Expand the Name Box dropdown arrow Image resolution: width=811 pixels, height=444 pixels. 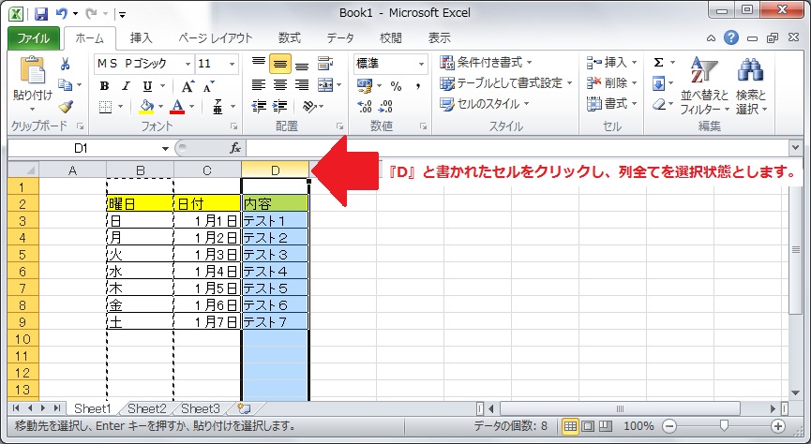pos(165,149)
